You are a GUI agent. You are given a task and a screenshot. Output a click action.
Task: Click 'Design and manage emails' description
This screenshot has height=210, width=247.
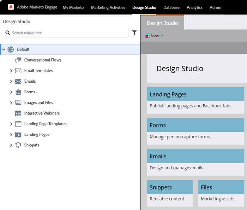pyautogui.click(x=176, y=168)
